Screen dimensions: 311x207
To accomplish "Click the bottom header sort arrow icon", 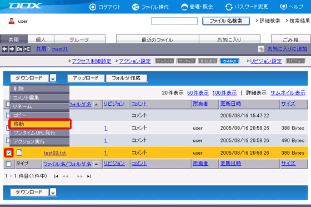I will (x=96, y=164).
